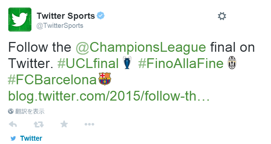
Task: Click the Twitter Sports profile avatar
Action: 20,20
